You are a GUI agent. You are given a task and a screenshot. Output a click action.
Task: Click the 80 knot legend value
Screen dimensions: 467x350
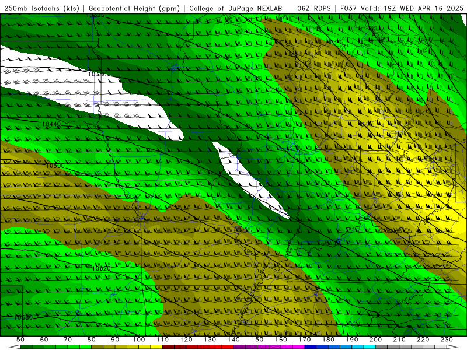click(92, 339)
